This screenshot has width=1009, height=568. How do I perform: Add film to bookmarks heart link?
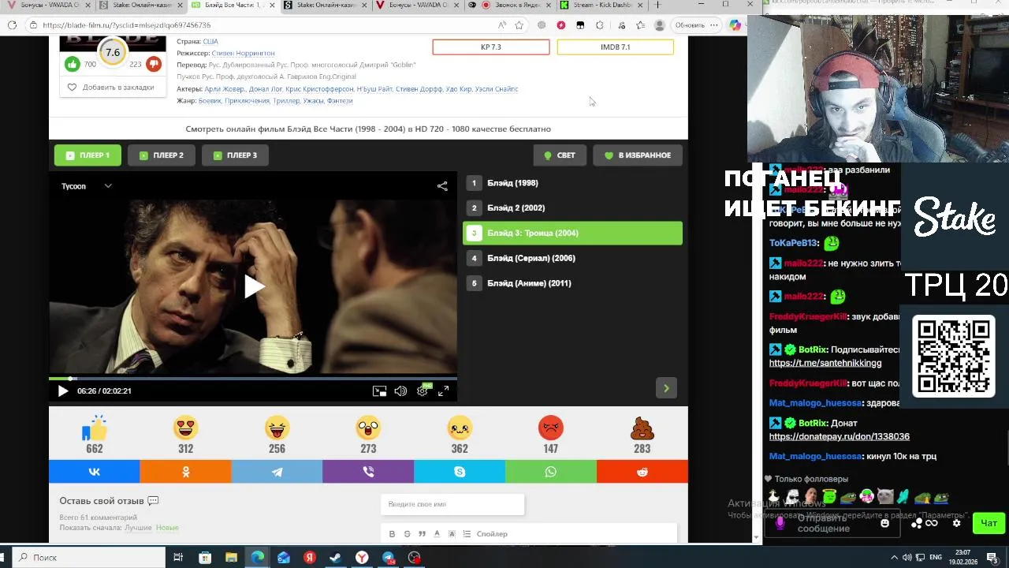(x=111, y=88)
